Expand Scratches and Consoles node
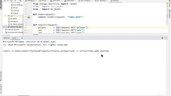171x96 pixels. tap(3, 32)
